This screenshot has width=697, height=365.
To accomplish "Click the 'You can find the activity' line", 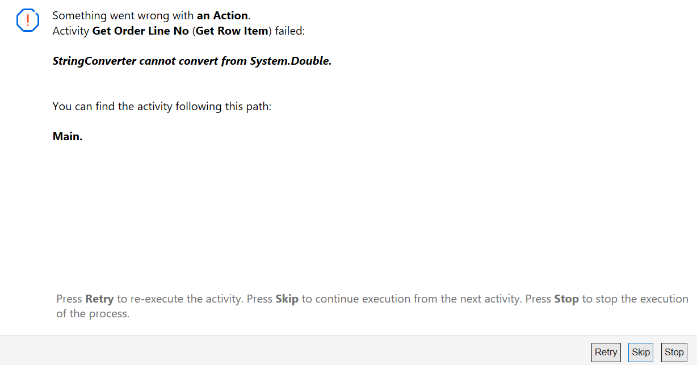I will pyautogui.click(x=161, y=106).
